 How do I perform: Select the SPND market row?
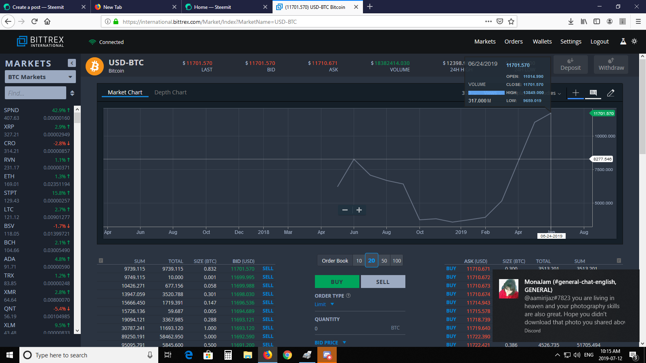37,114
